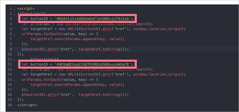
Task: Collapse the forEach block on line 6
Action: pos(14,35)
